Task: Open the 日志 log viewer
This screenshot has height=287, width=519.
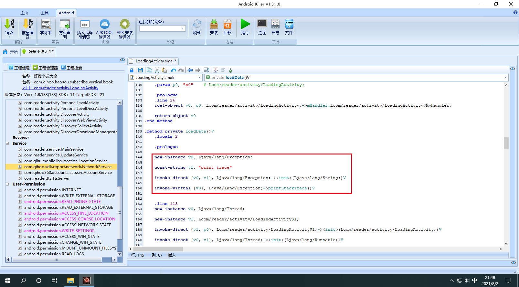Action: [x=275, y=24]
